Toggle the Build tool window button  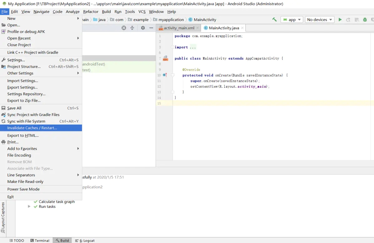[62, 241]
